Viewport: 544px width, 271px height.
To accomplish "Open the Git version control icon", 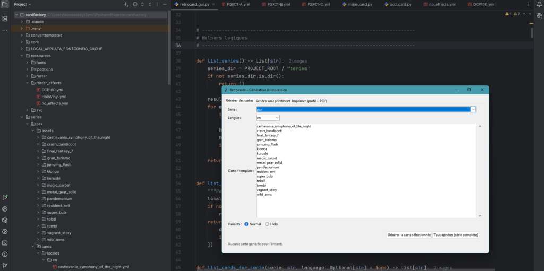I will point(5,266).
